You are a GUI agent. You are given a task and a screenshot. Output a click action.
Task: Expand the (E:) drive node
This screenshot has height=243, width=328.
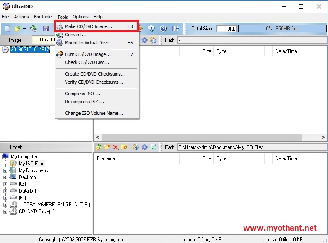5,198
